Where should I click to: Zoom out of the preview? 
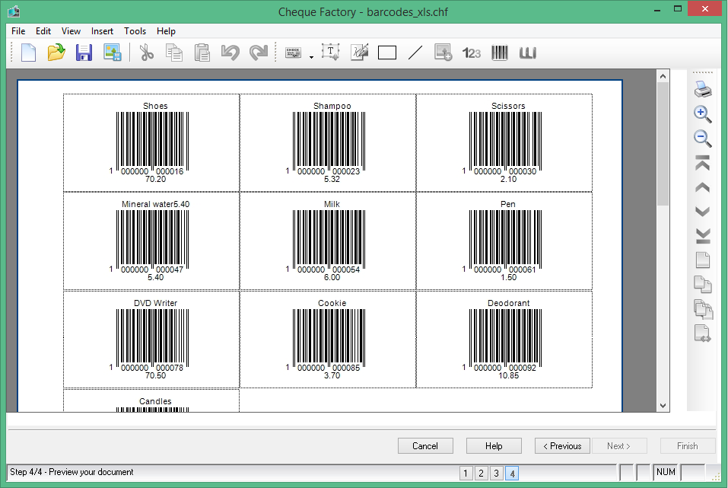click(702, 139)
